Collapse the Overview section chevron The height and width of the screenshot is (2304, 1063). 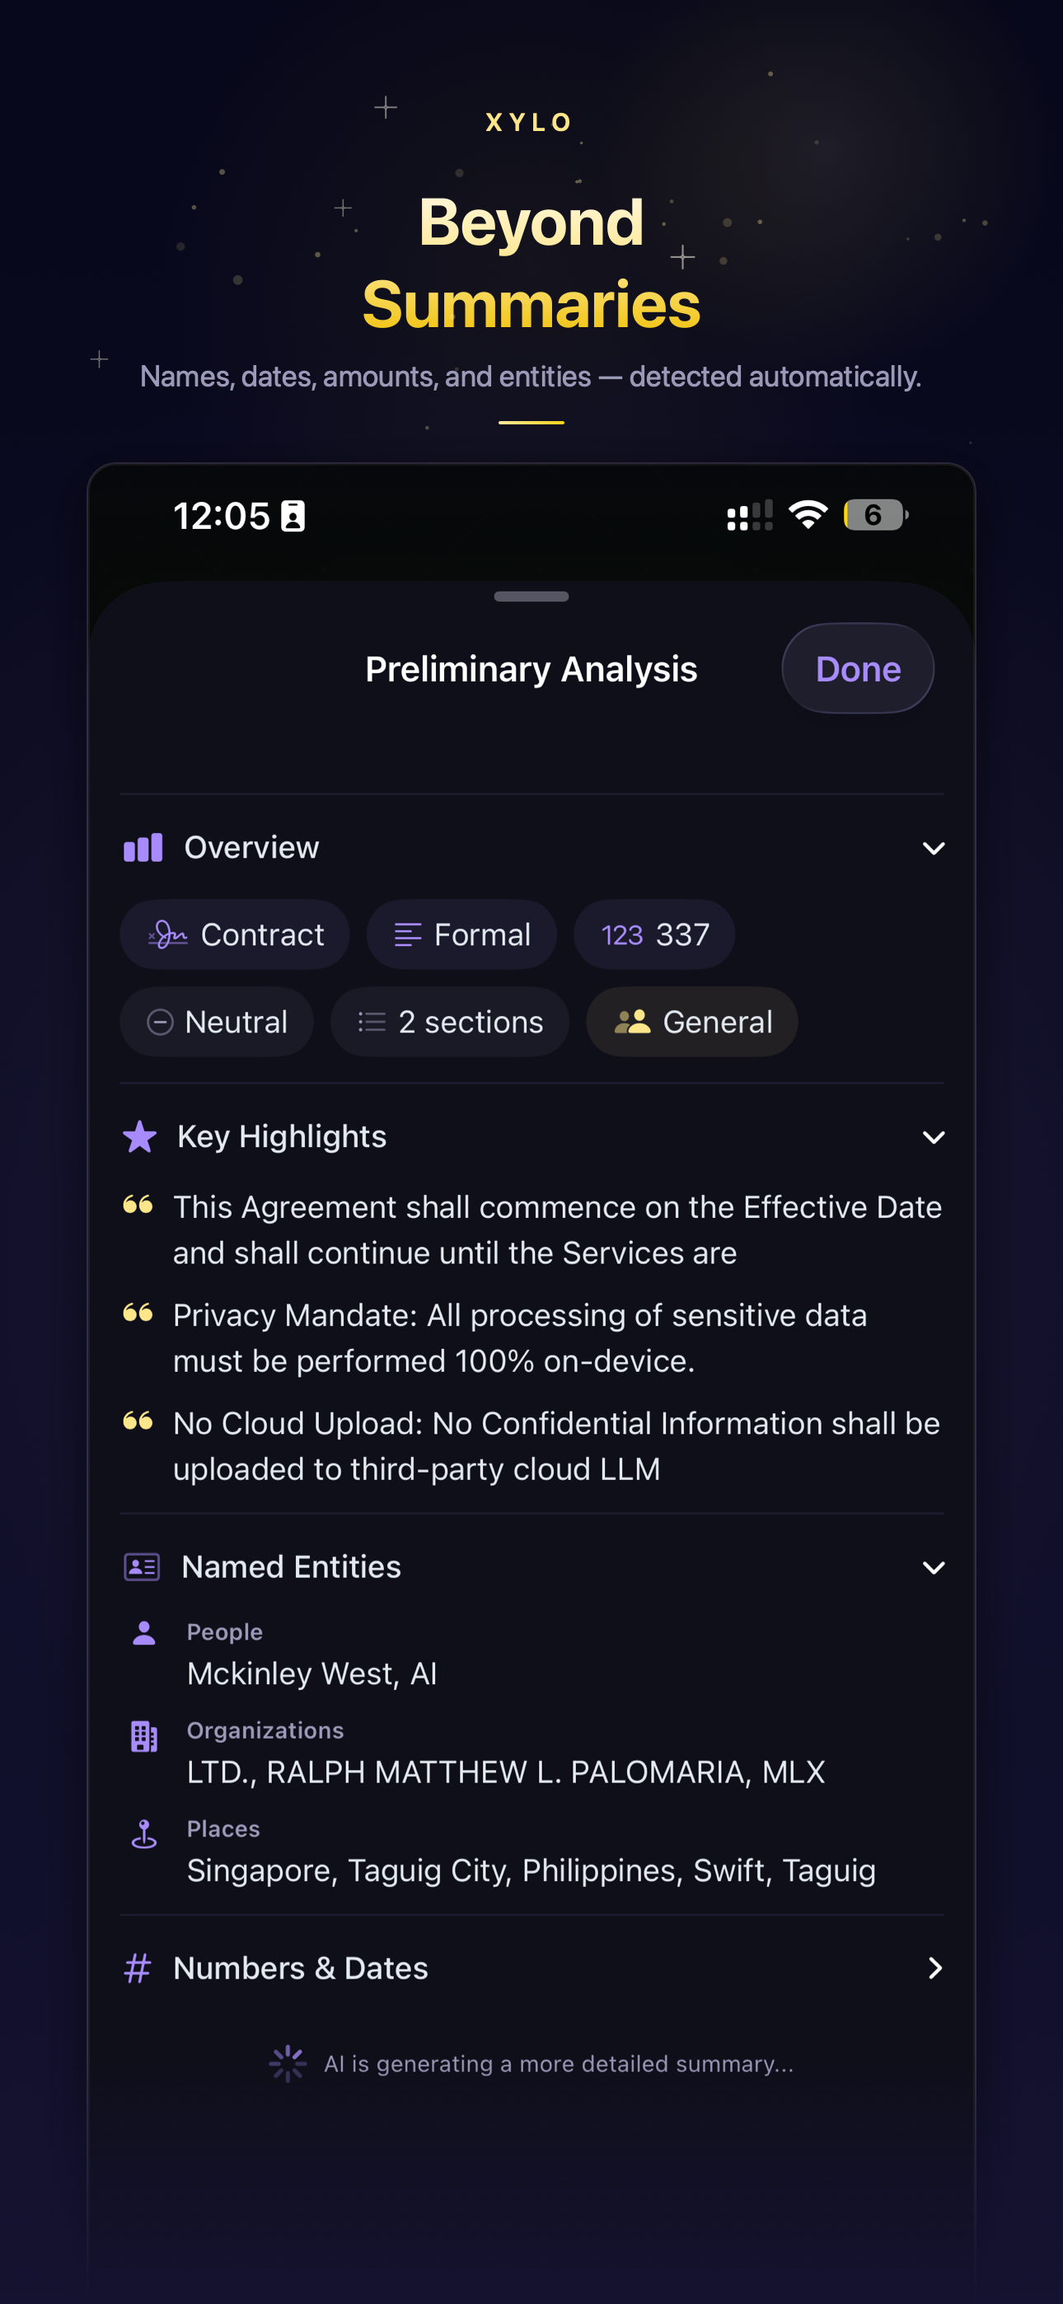click(x=934, y=848)
